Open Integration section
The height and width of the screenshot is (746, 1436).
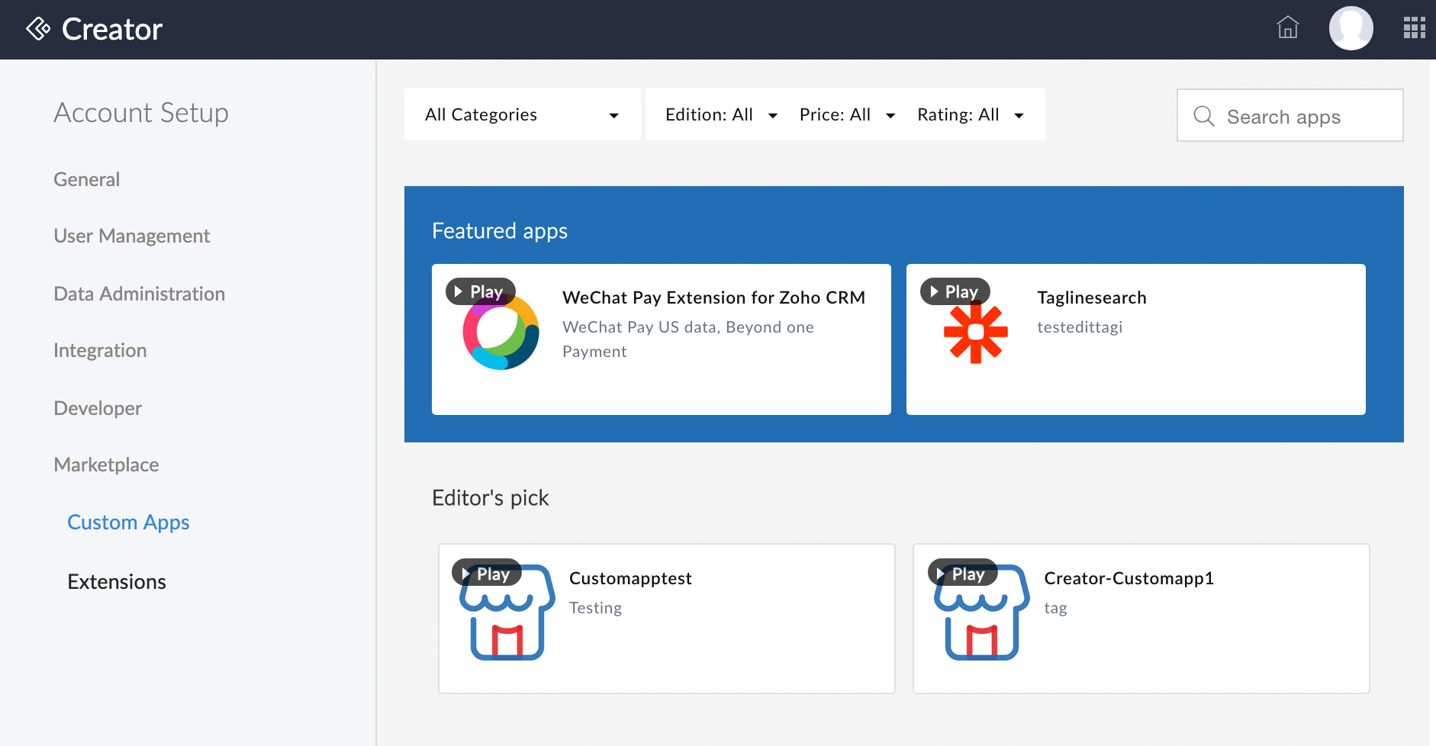(x=100, y=350)
